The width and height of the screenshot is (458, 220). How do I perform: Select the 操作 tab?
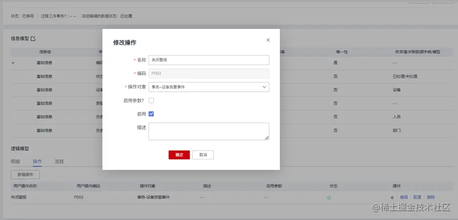(x=37, y=161)
